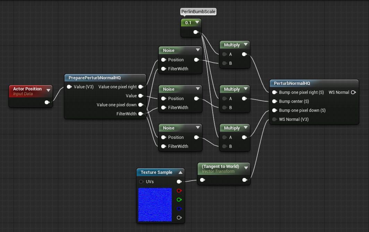Image resolution: width=369 pixels, height=232 pixels.
Task: Click the PerlinBumbScale 0.1 node output pin
Action: [196, 32]
